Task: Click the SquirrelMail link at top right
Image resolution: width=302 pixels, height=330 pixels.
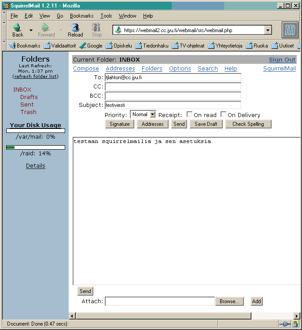Action: pyautogui.click(x=280, y=68)
